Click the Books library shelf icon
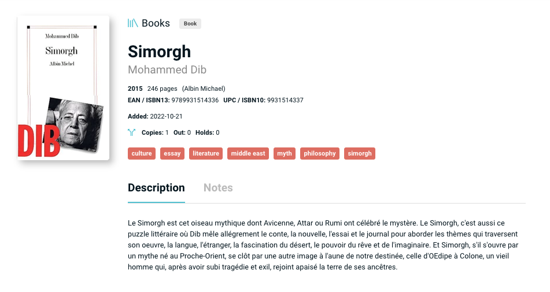This screenshot has height=292, width=550. point(132,23)
